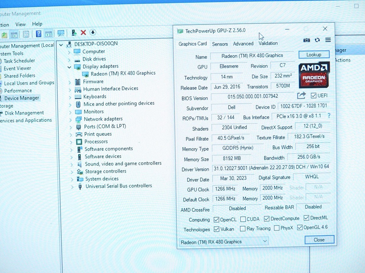Viewport: 365px width, 273px height.
Task: Click the BIOS export/share icon
Action: [301, 95]
